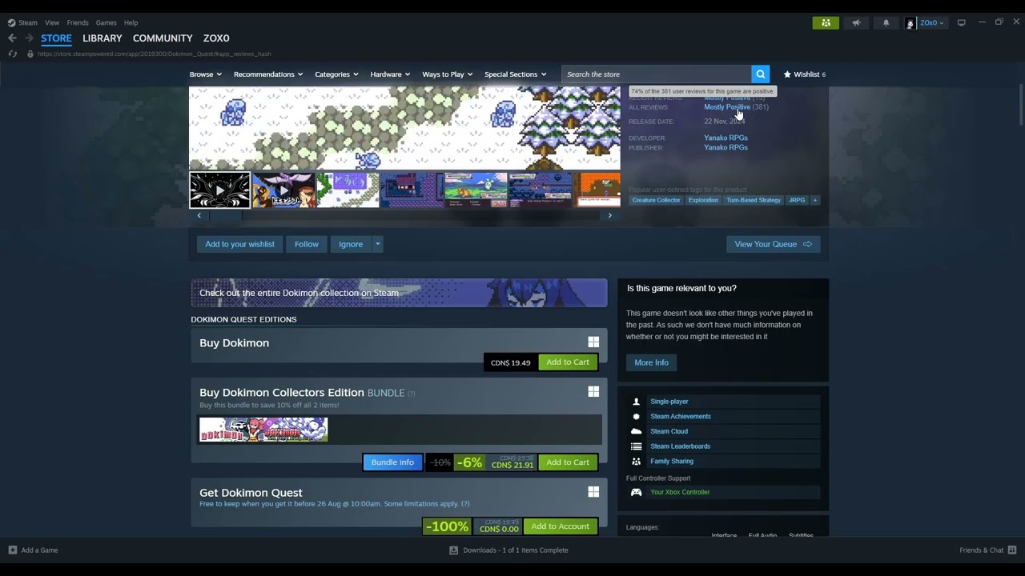Open the notifications bell icon

tap(886, 22)
